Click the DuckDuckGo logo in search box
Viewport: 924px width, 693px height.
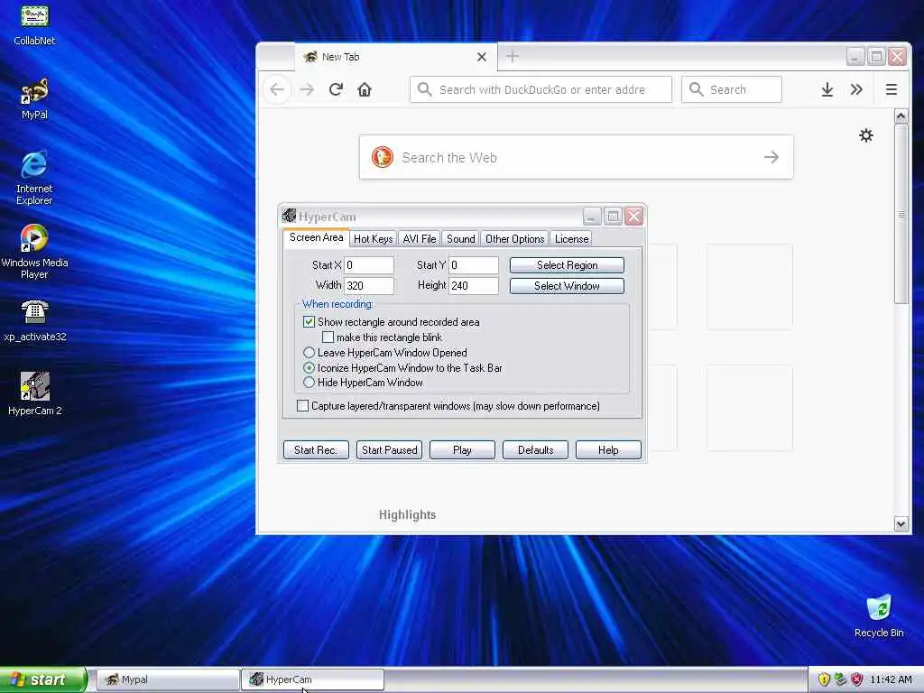coord(383,157)
